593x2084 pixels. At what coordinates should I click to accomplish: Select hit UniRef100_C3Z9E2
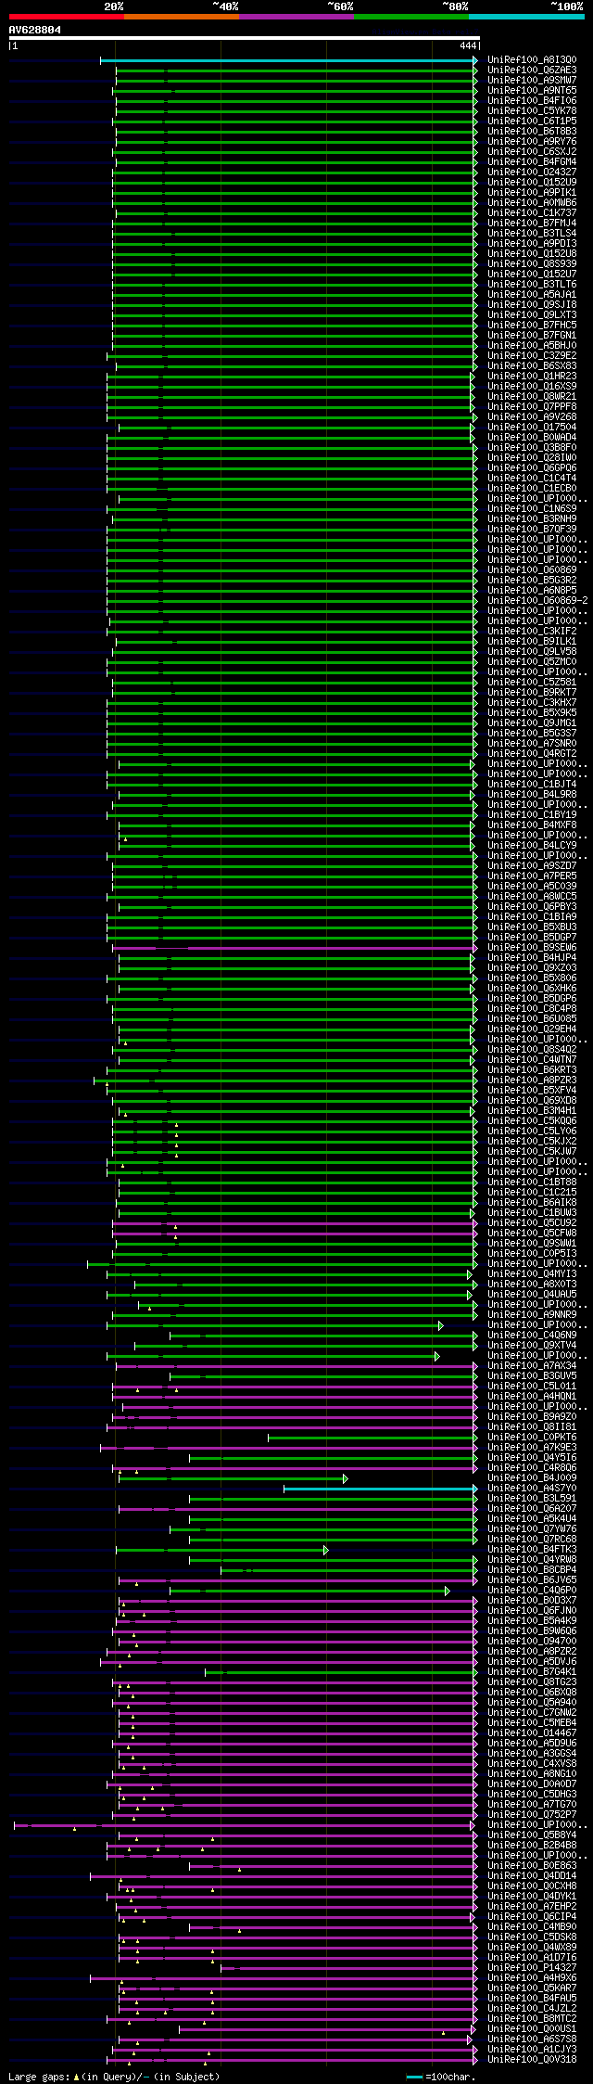[532, 356]
